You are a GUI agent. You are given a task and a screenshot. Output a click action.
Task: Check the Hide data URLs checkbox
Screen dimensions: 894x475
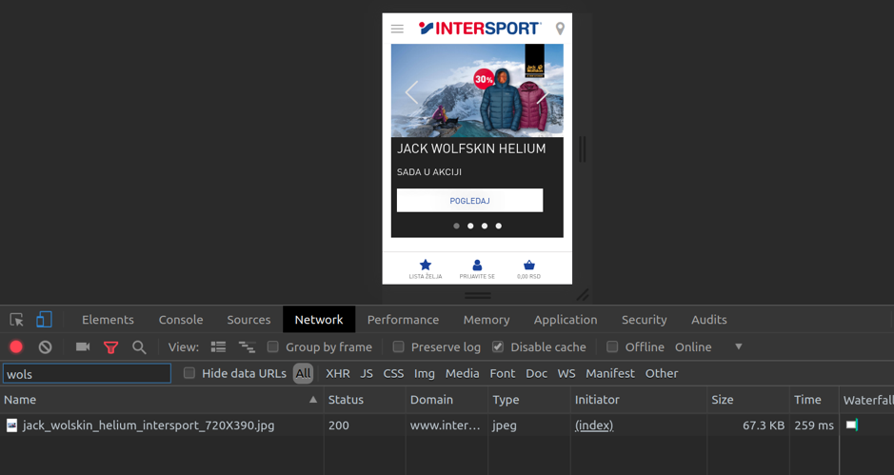coord(189,373)
